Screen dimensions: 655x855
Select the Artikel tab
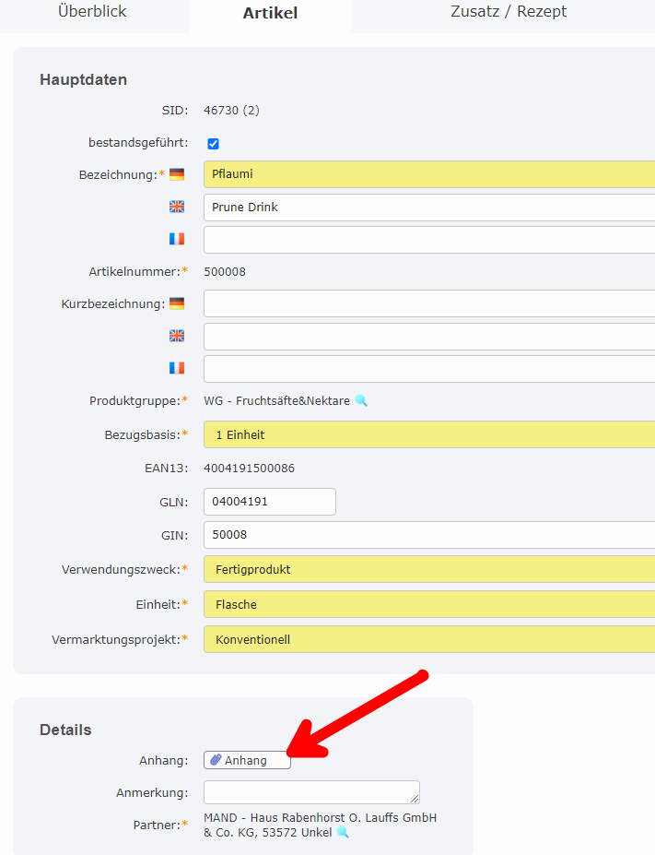pos(270,13)
